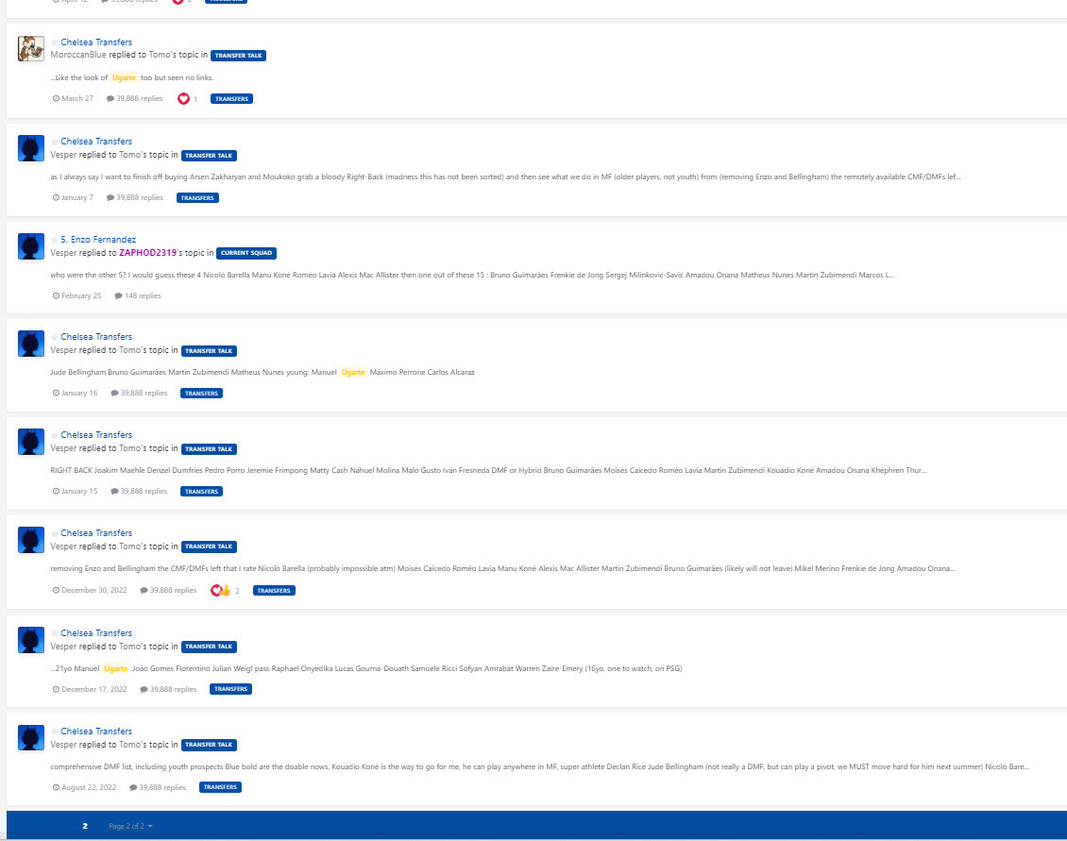Screen dimensions: 1067x841
Task: Click the 'December 30, 2022' date text
Action: (93, 591)
